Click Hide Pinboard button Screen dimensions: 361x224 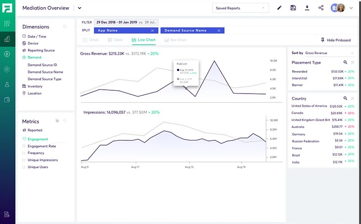coord(336,40)
